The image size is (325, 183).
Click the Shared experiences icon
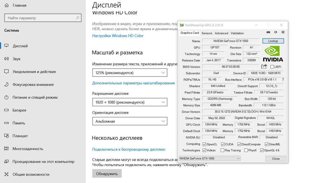tap(7, 174)
